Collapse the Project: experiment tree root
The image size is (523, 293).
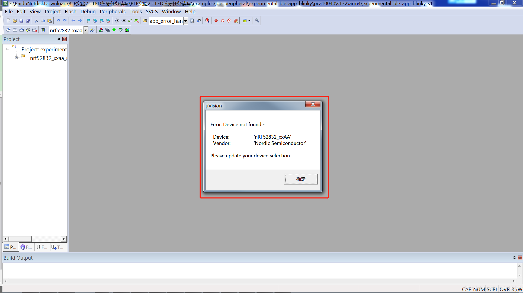8,49
